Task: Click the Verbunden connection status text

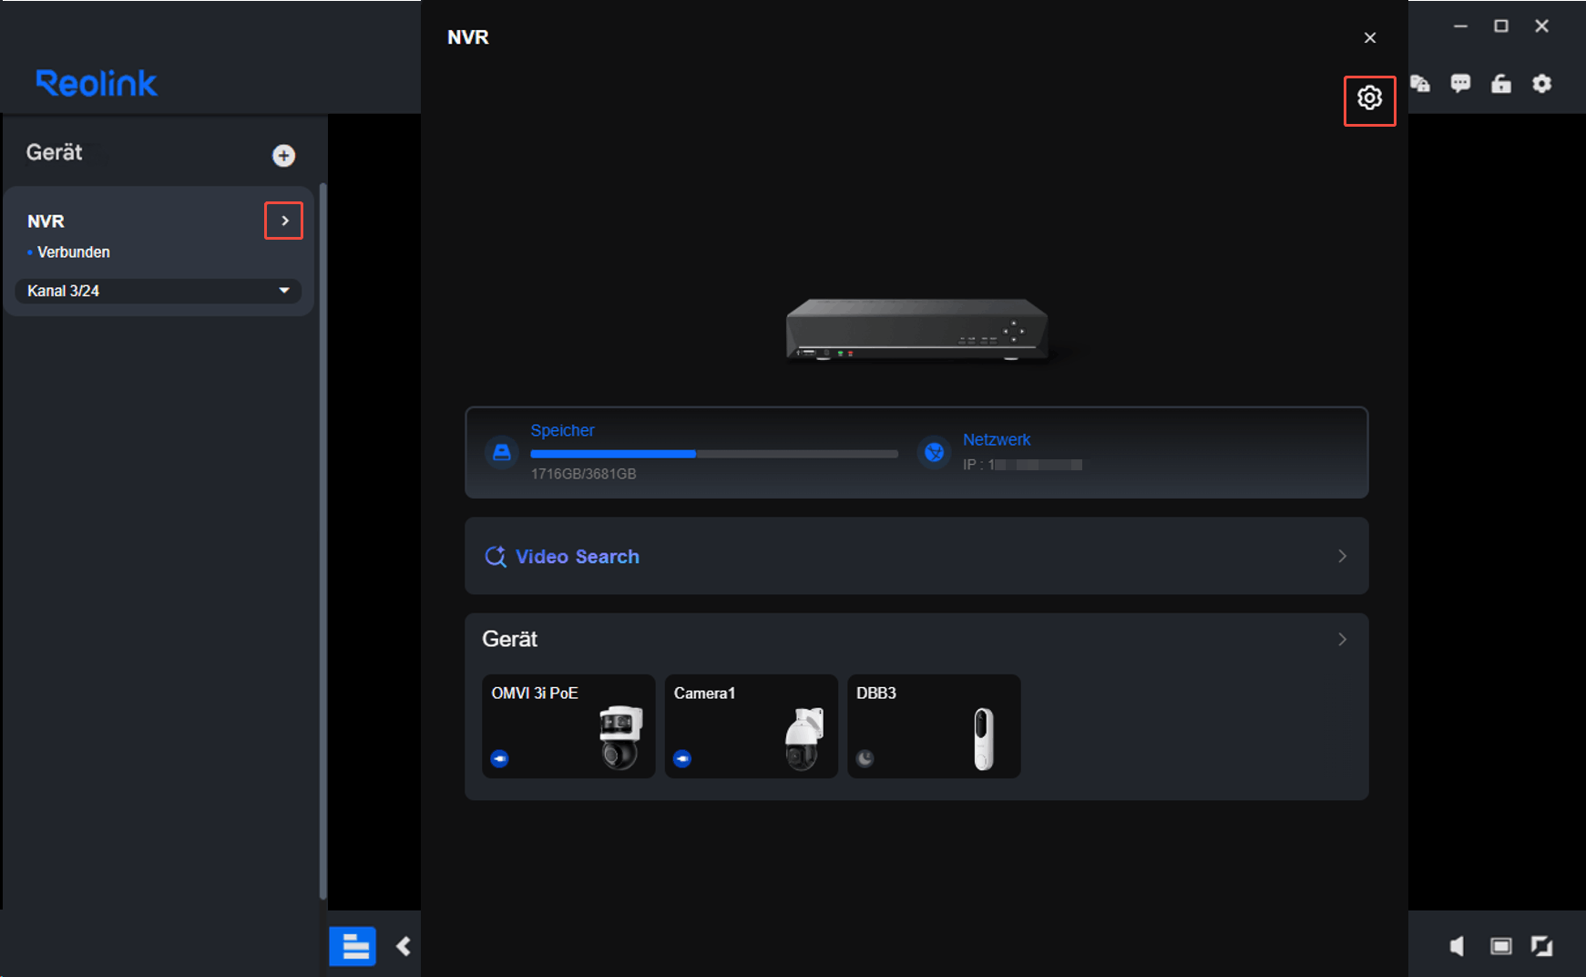Action: (73, 252)
